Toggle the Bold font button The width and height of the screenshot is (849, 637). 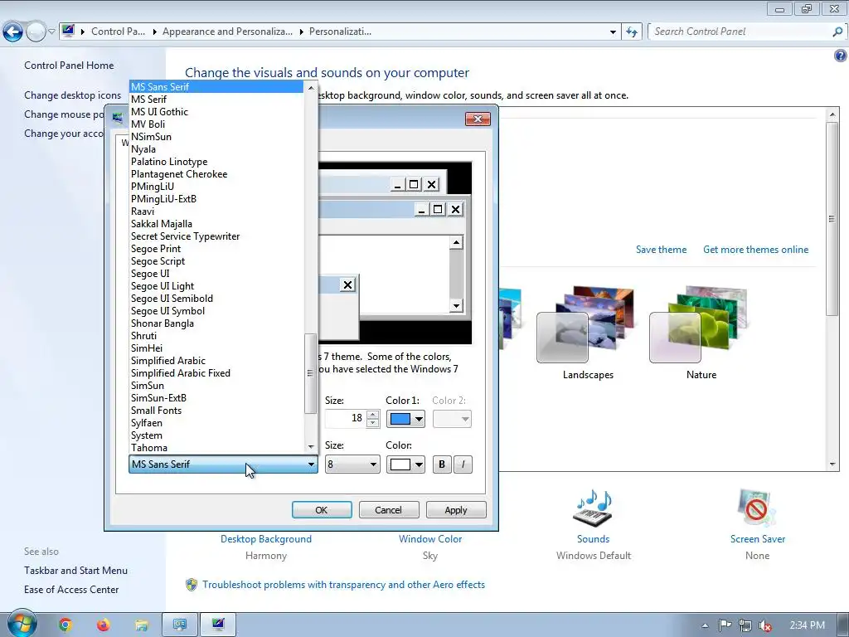(442, 464)
